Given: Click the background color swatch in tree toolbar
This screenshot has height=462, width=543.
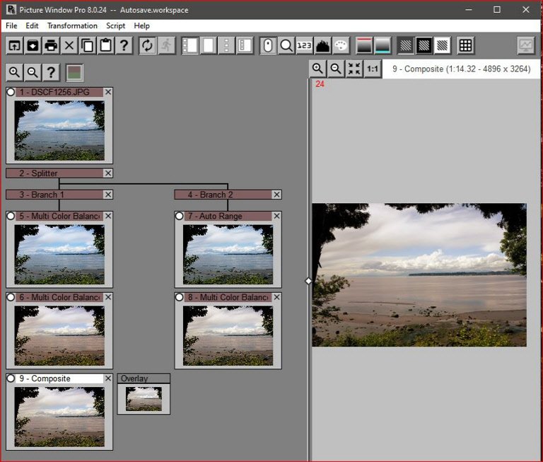Looking at the screenshot, I should 74,72.
